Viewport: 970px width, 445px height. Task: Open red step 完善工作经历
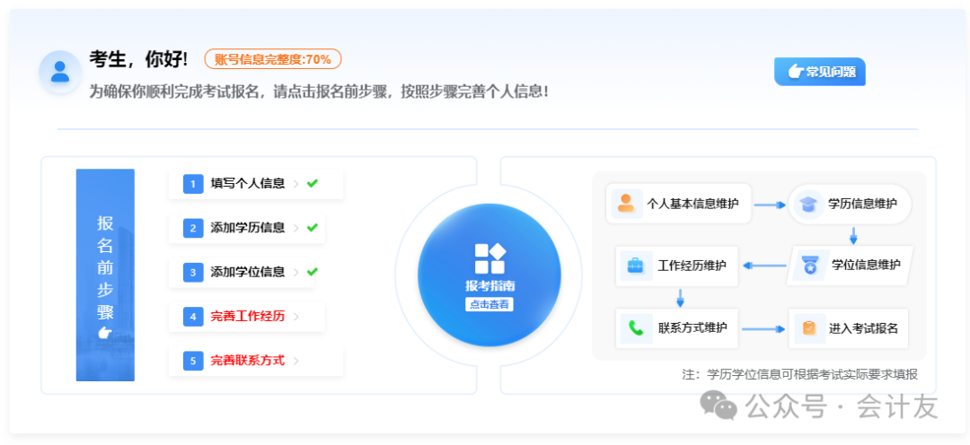pos(247,317)
